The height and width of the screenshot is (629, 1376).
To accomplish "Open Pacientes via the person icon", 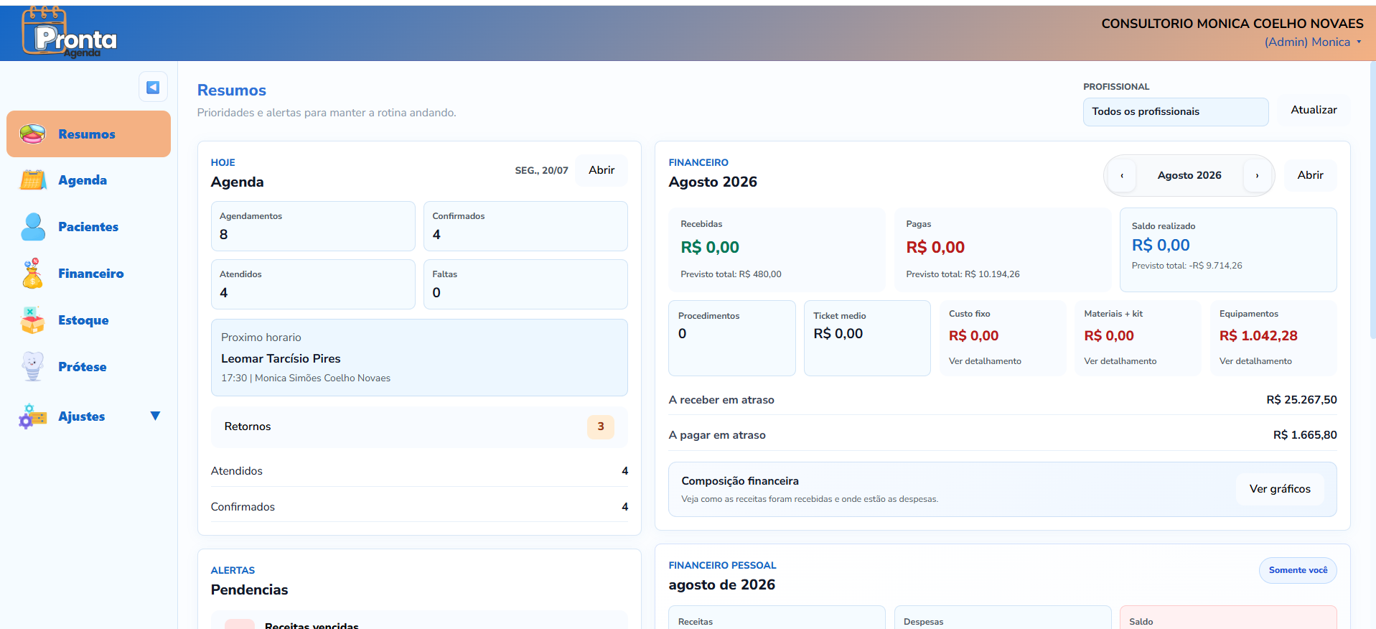I will (x=33, y=227).
